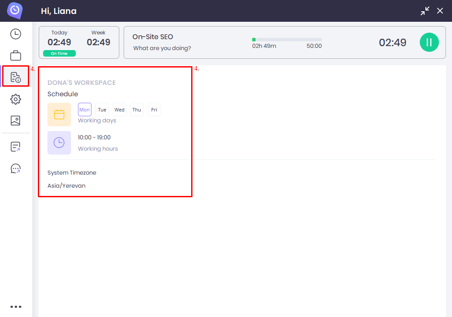
Task: Click the Asia/Yerevan timezone text
Action: pos(67,185)
